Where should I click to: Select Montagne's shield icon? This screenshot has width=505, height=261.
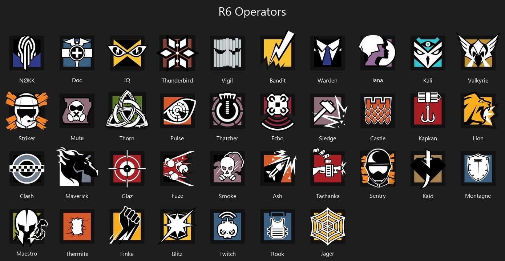478,169
